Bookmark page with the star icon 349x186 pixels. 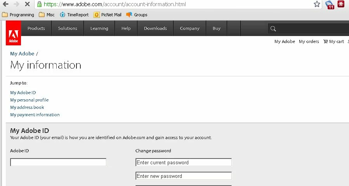(x=317, y=4)
